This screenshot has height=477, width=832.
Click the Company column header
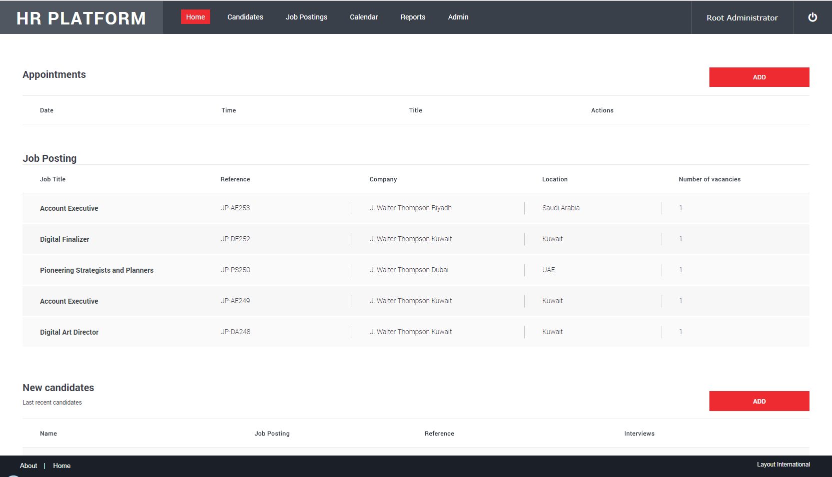pos(383,179)
